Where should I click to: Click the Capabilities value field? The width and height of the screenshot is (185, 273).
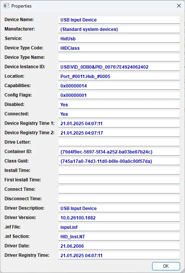click(119, 86)
